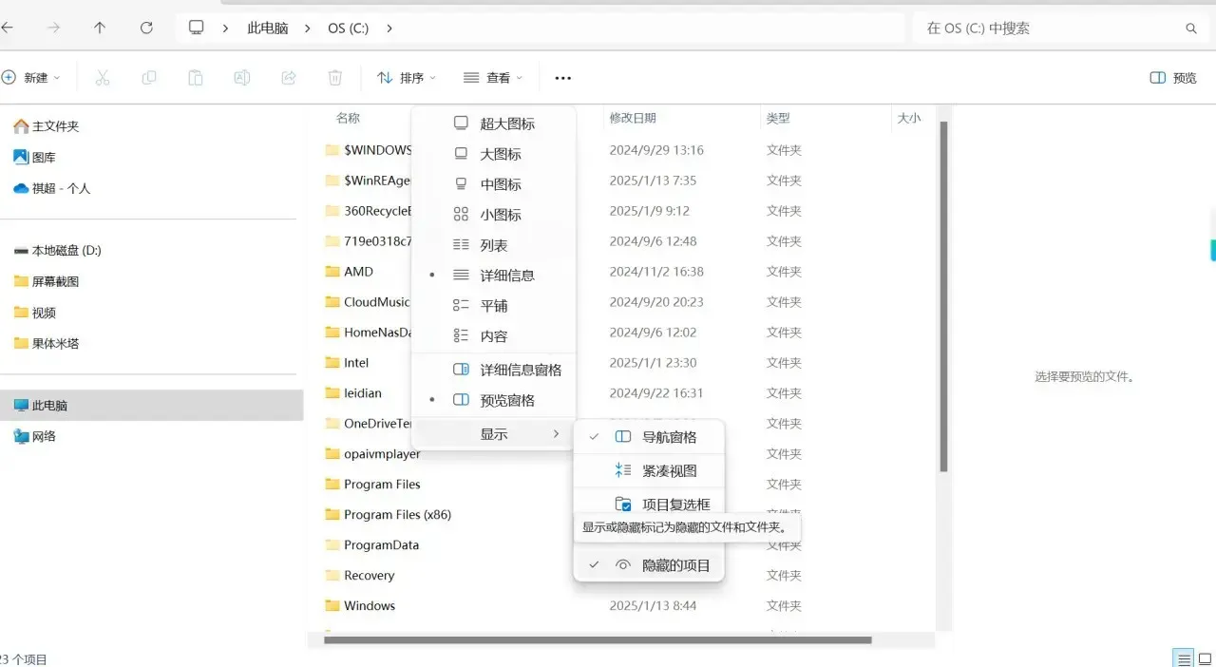Click the computer icon in address bar
1216x667 pixels.
[197, 28]
